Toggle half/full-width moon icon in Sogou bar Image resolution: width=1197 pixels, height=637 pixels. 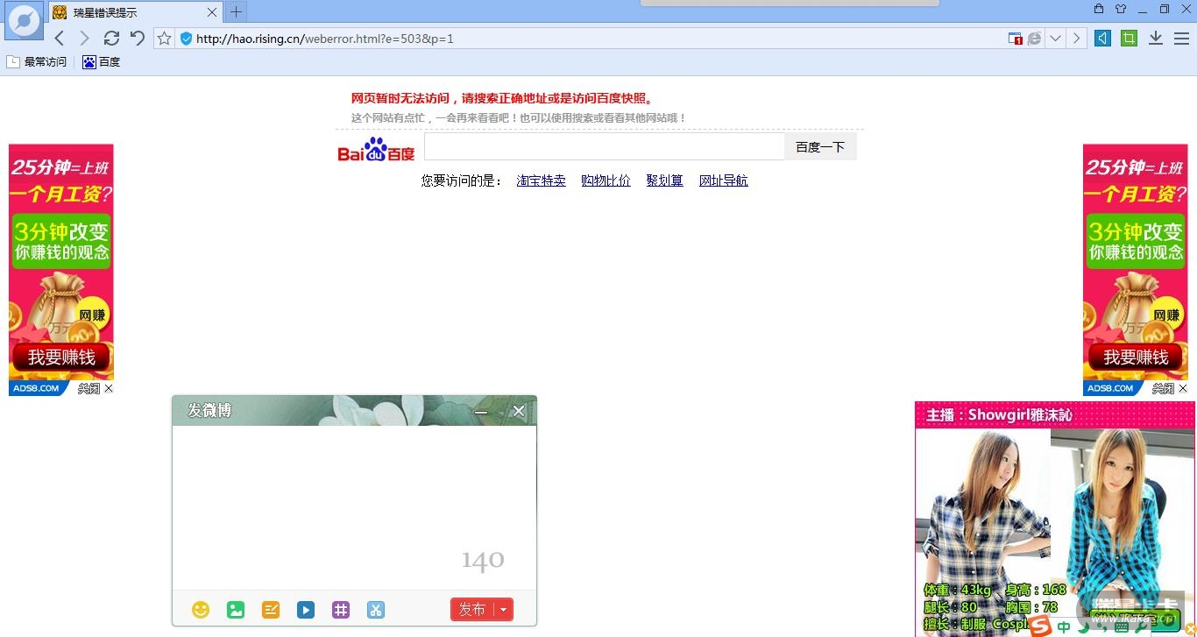click(x=1084, y=627)
